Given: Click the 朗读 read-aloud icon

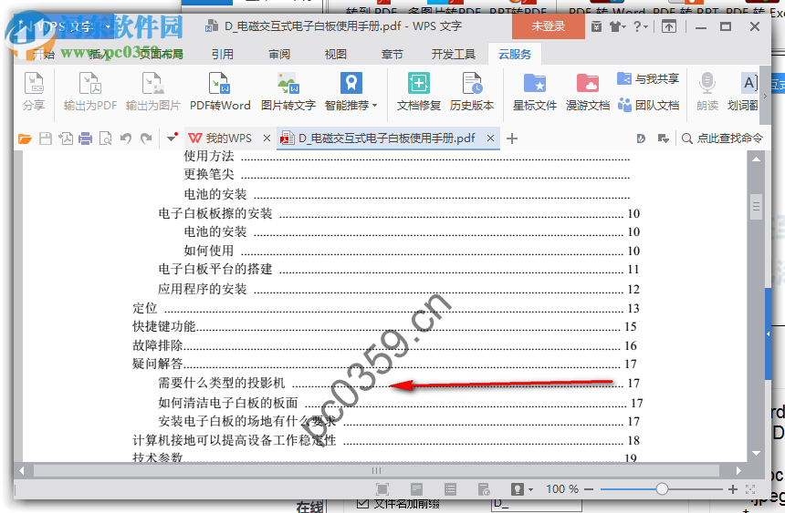Looking at the screenshot, I should [707, 90].
